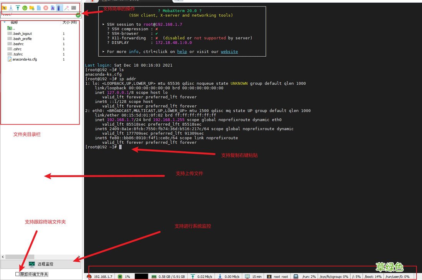Collapse the 名称 column sort arrow
This screenshot has height=280, width=422.
coord(5,22)
